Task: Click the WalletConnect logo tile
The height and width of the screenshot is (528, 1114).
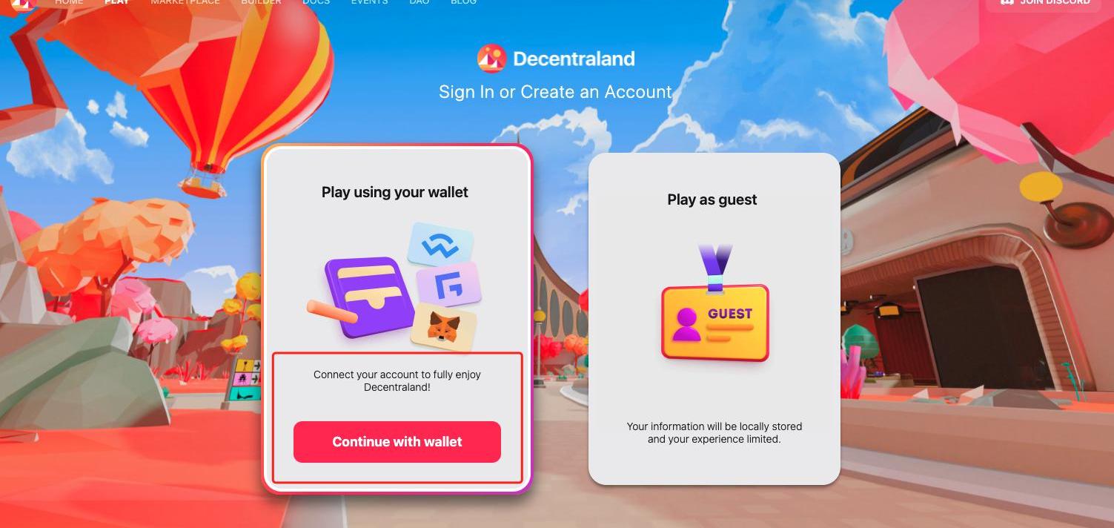Action: coord(441,244)
